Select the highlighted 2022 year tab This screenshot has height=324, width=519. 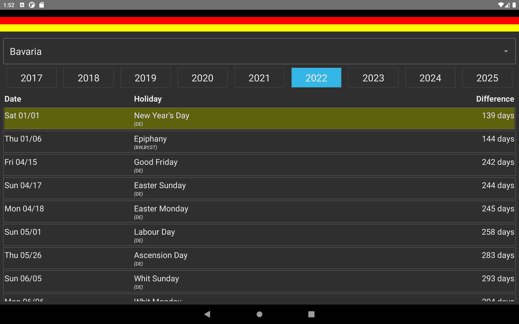(316, 78)
